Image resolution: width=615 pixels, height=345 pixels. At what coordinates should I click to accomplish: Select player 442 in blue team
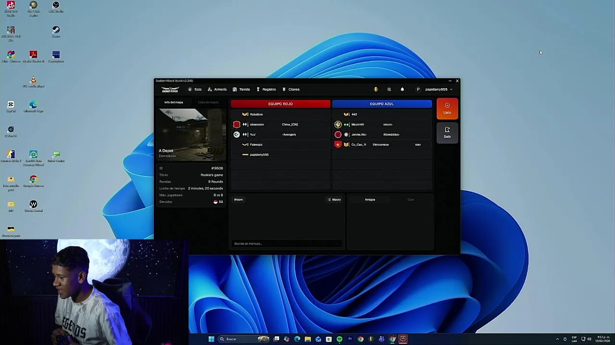point(382,115)
